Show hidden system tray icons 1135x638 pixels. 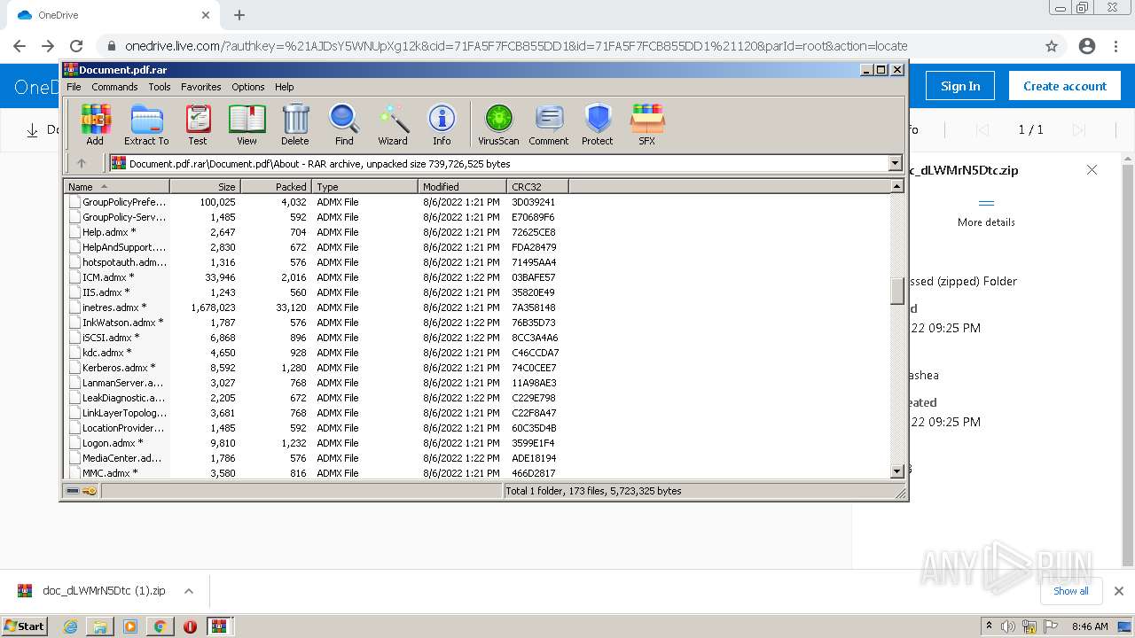(x=989, y=626)
